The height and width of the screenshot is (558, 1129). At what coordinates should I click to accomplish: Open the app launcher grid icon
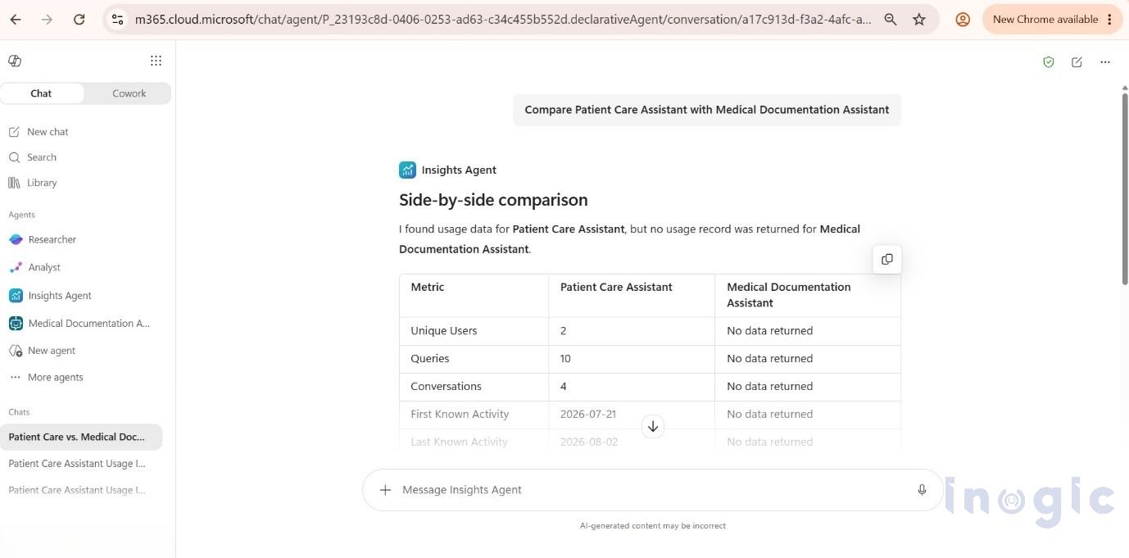pyautogui.click(x=156, y=61)
